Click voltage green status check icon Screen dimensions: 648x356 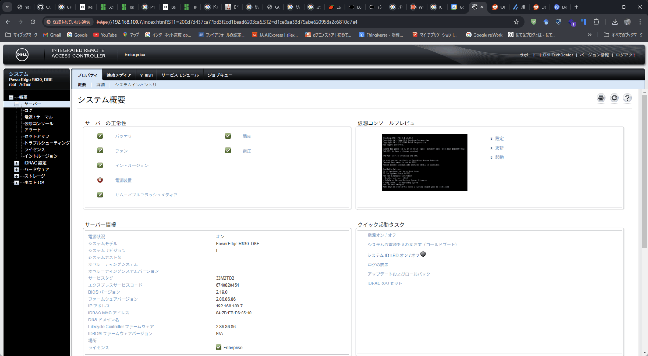(228, 151)
